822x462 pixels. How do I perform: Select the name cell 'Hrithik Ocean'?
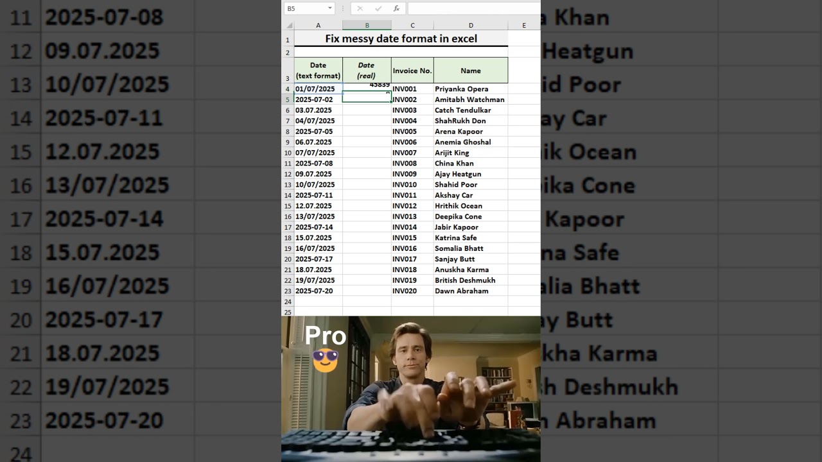[471, 206]
